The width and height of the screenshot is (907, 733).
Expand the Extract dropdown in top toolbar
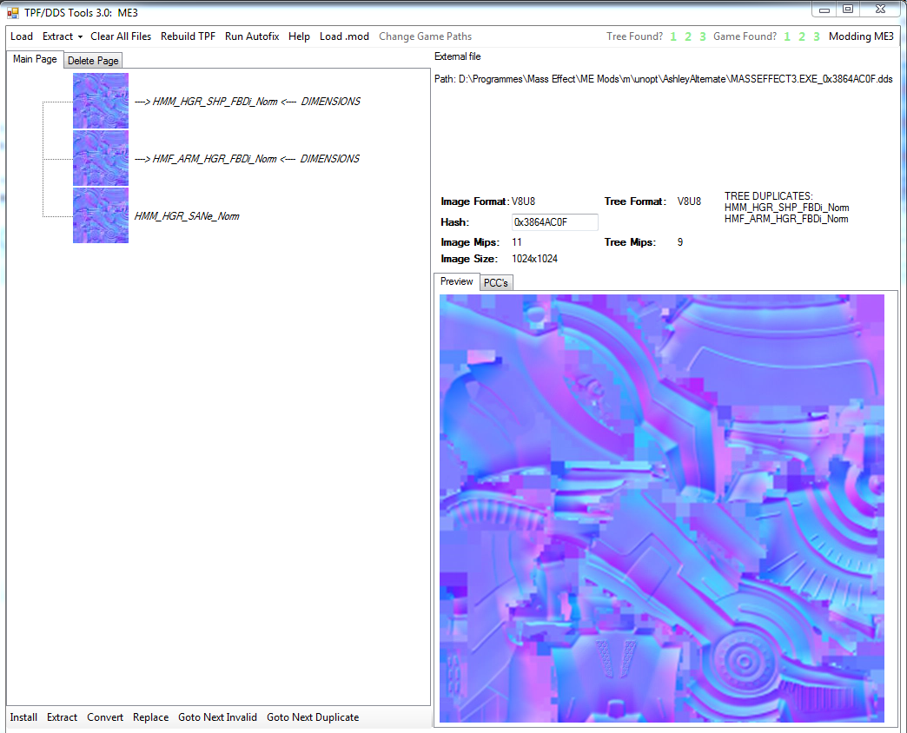(62, 36)
